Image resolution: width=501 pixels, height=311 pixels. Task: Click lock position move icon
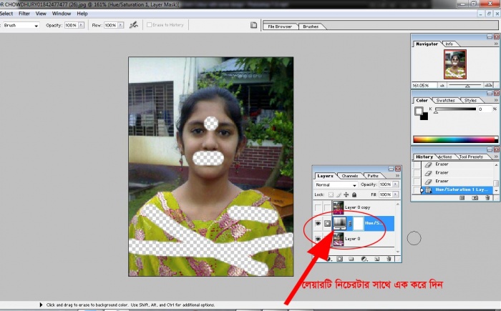point(346,194)
